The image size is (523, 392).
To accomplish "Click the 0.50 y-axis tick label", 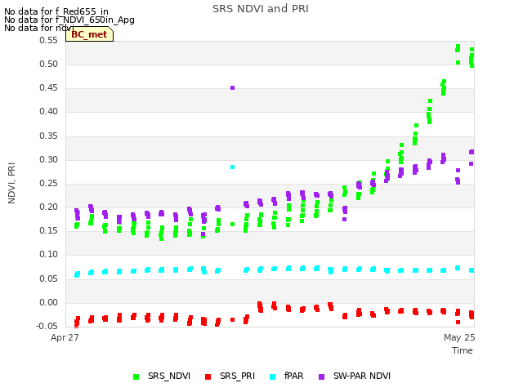I will coord(49,64).
